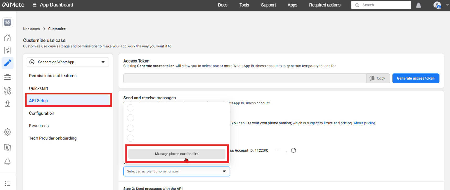The width and height of the screenshot is (450, 190).
Task: Click the briefcase icon in sidebar
Action: (x=8, y=77)
